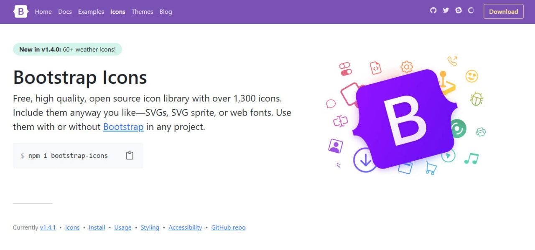Click the Bootstrap "B" logo in the navbar
This screenshot has width=535, height=250.
click(x=20, y=11)
